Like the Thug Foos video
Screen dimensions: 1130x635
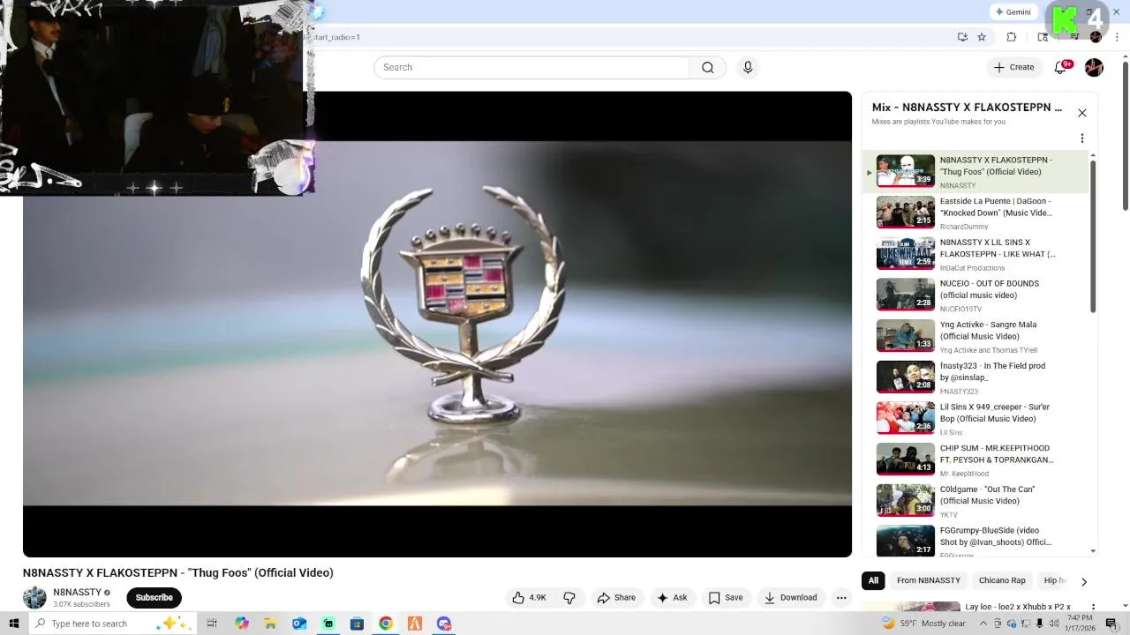[x=529, y=598]
